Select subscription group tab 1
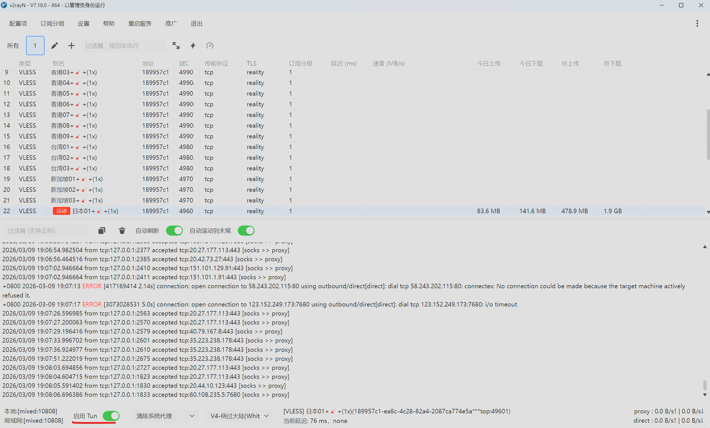 [x=35, y=46]
